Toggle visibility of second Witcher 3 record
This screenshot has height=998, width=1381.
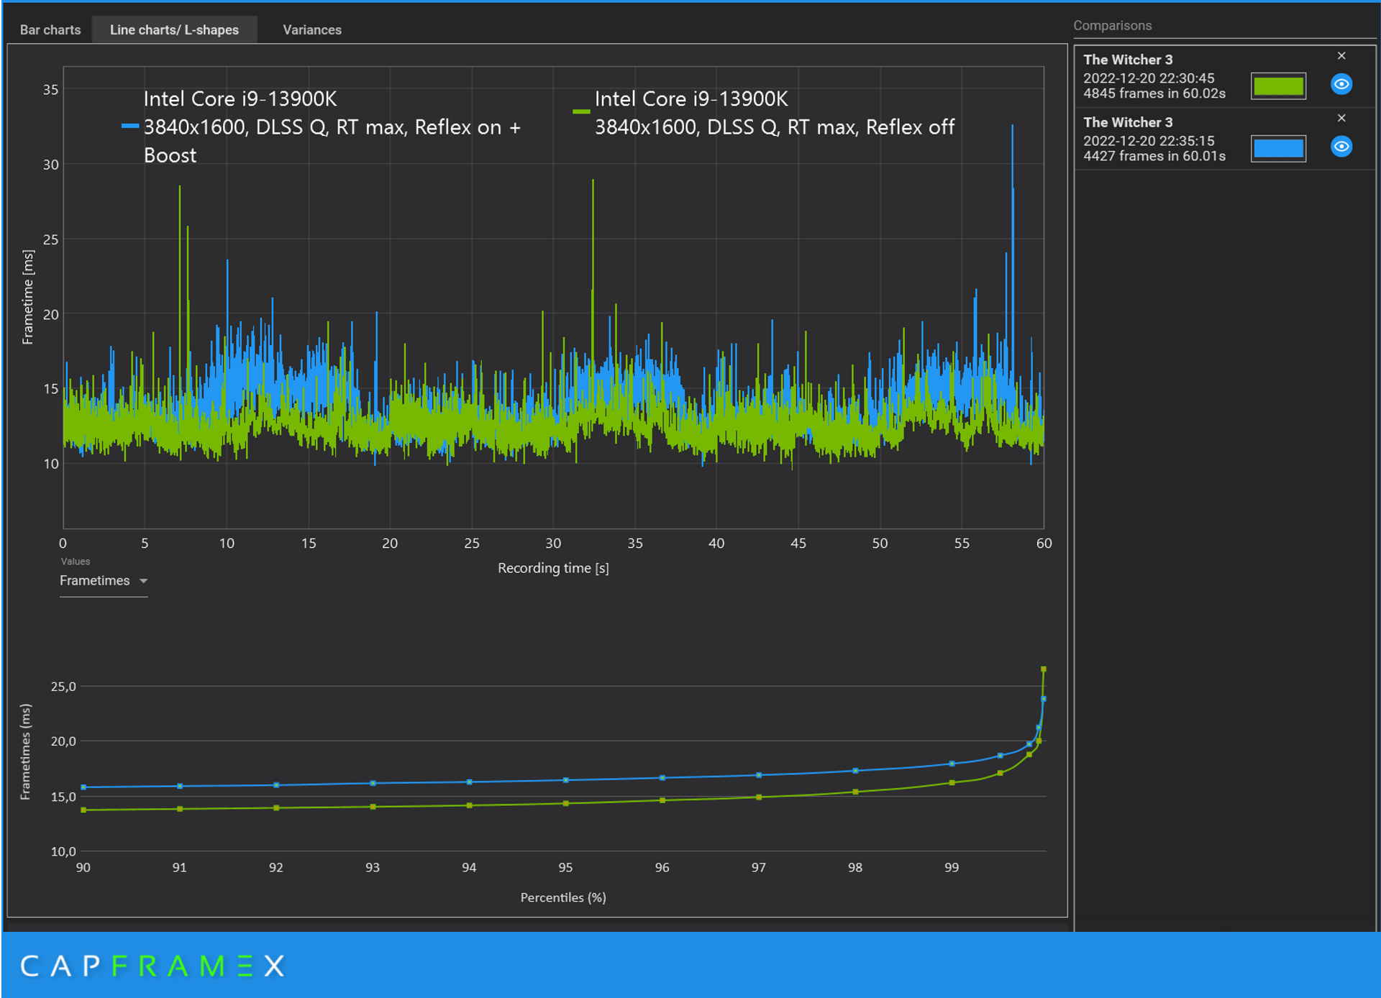[1341, 147]
